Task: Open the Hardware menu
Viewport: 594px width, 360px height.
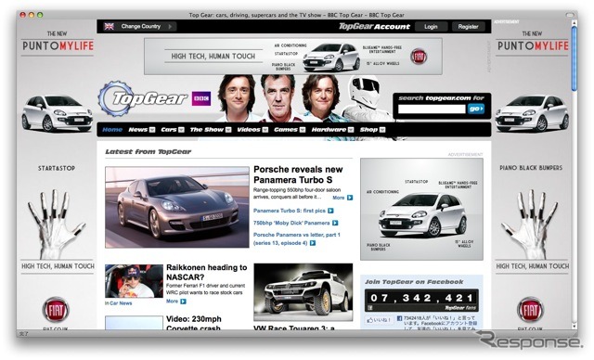Action: point(329,130)
